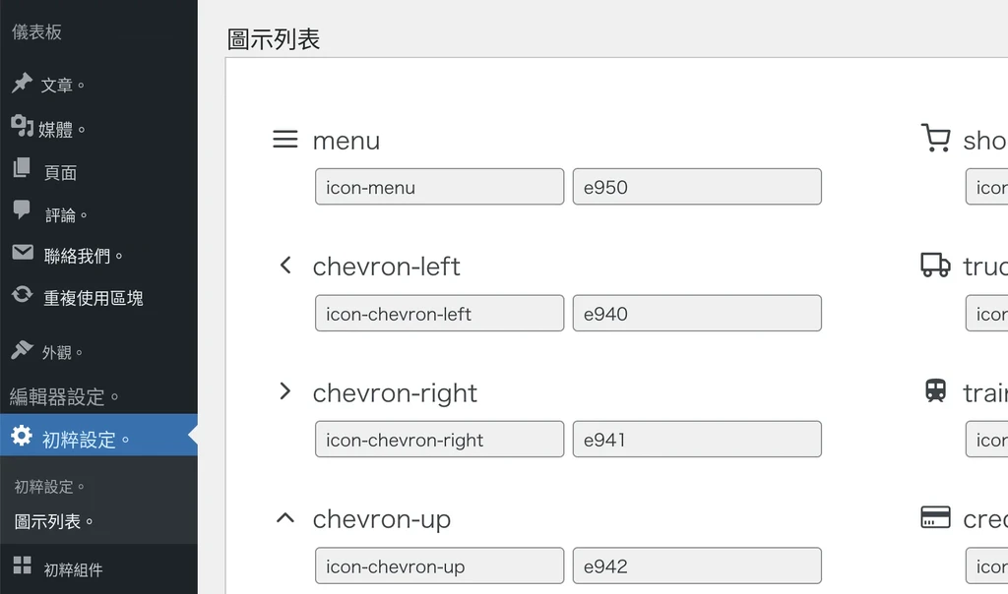Click the train icon
The image size is (1008, 594).
(x=935, y=390)
